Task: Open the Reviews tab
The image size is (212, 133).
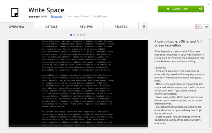Action: [x=86, y=27]
